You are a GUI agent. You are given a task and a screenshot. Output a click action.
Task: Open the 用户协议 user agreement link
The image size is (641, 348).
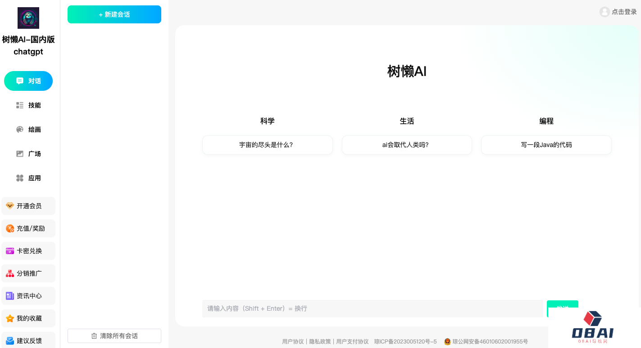tap(293, 341)
